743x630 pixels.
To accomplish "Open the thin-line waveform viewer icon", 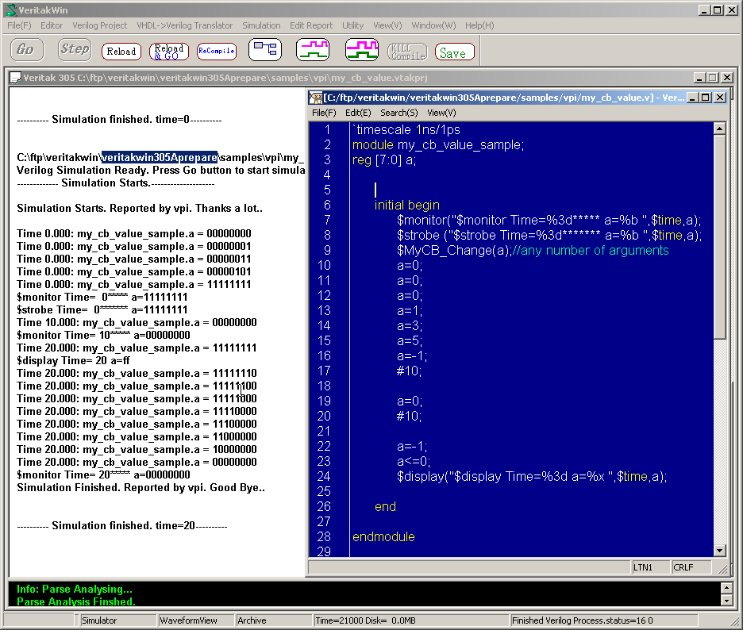I will (313, 50).
